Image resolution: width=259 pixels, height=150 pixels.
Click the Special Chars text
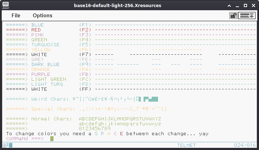click(x=53, y=109)
